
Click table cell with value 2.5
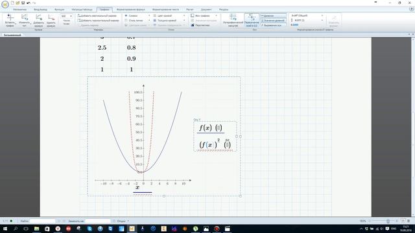pos(102,47)
